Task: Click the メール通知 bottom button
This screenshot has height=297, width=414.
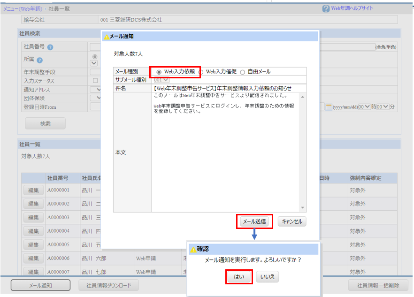Action: click(x=40, y=285)
